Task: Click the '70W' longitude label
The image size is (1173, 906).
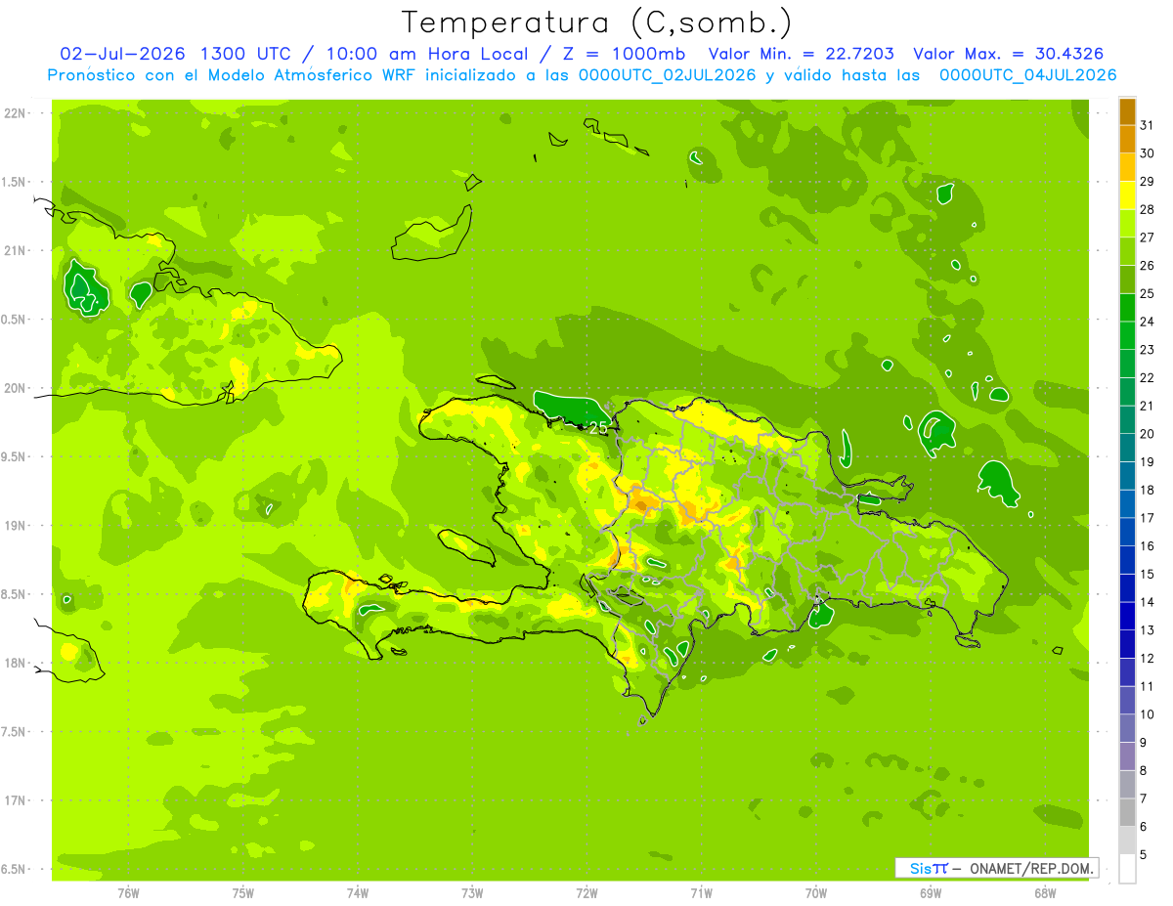Action: (x=816, y=893)
